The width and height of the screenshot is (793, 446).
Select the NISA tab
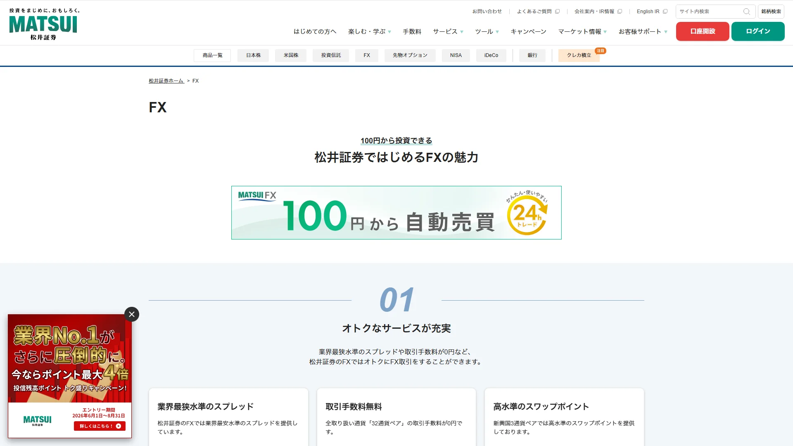point(456,55)
